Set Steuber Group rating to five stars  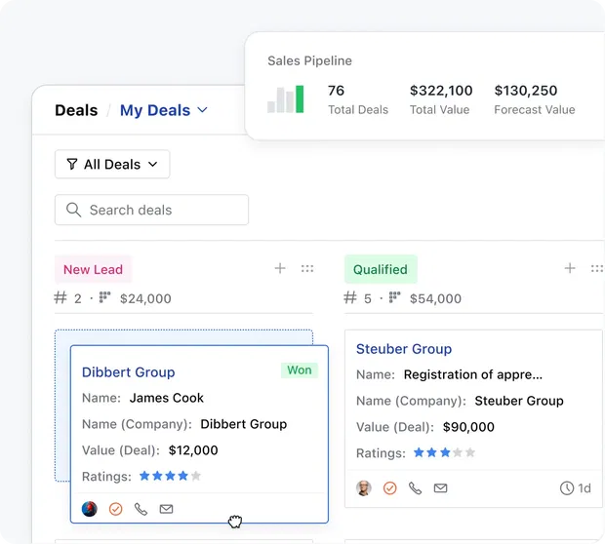tap(470, 452)
